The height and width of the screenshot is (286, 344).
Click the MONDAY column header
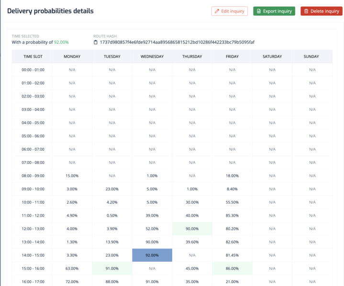[72, 56]
